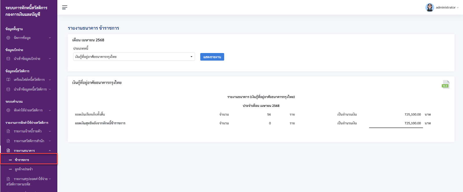
Task: Expand the นำเข้าข้อมูลเบิกจ่าย chevron
Action: (50, 59)
